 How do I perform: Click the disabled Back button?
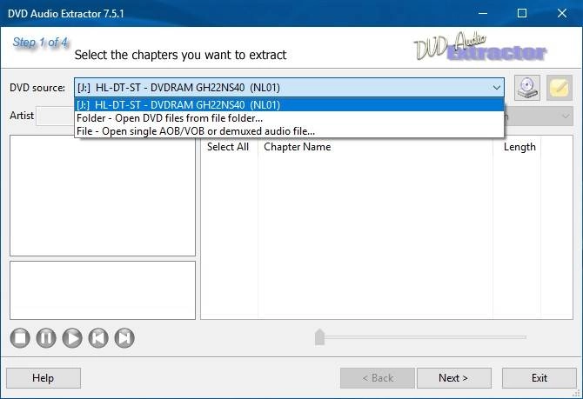click(x=378, y=378)
